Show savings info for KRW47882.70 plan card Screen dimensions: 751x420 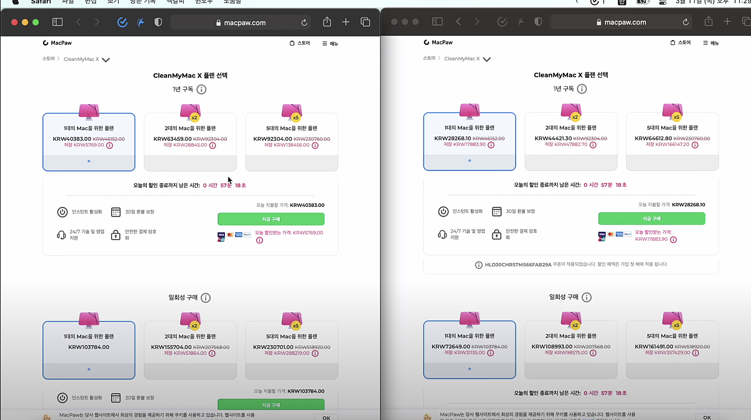593,145
